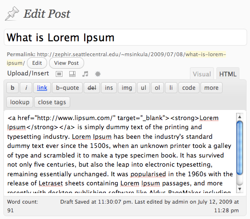
Task: Click the Add an Image icon
Action: click(59, 74)
